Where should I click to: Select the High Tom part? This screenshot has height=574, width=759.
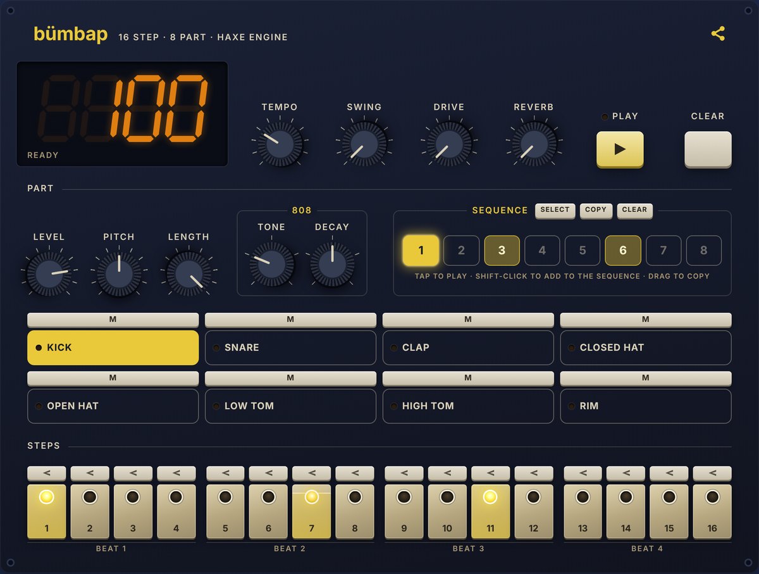tap(468, 406)
